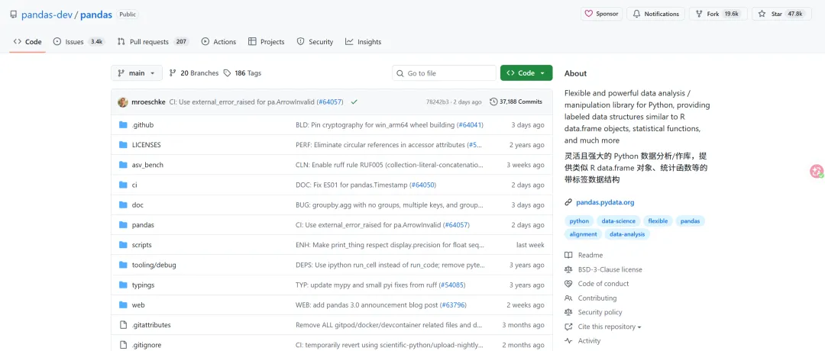Image resolution: width=825 pixels, height=351 pixels.
Task: Open the Security tab
Action: (315, 41)
